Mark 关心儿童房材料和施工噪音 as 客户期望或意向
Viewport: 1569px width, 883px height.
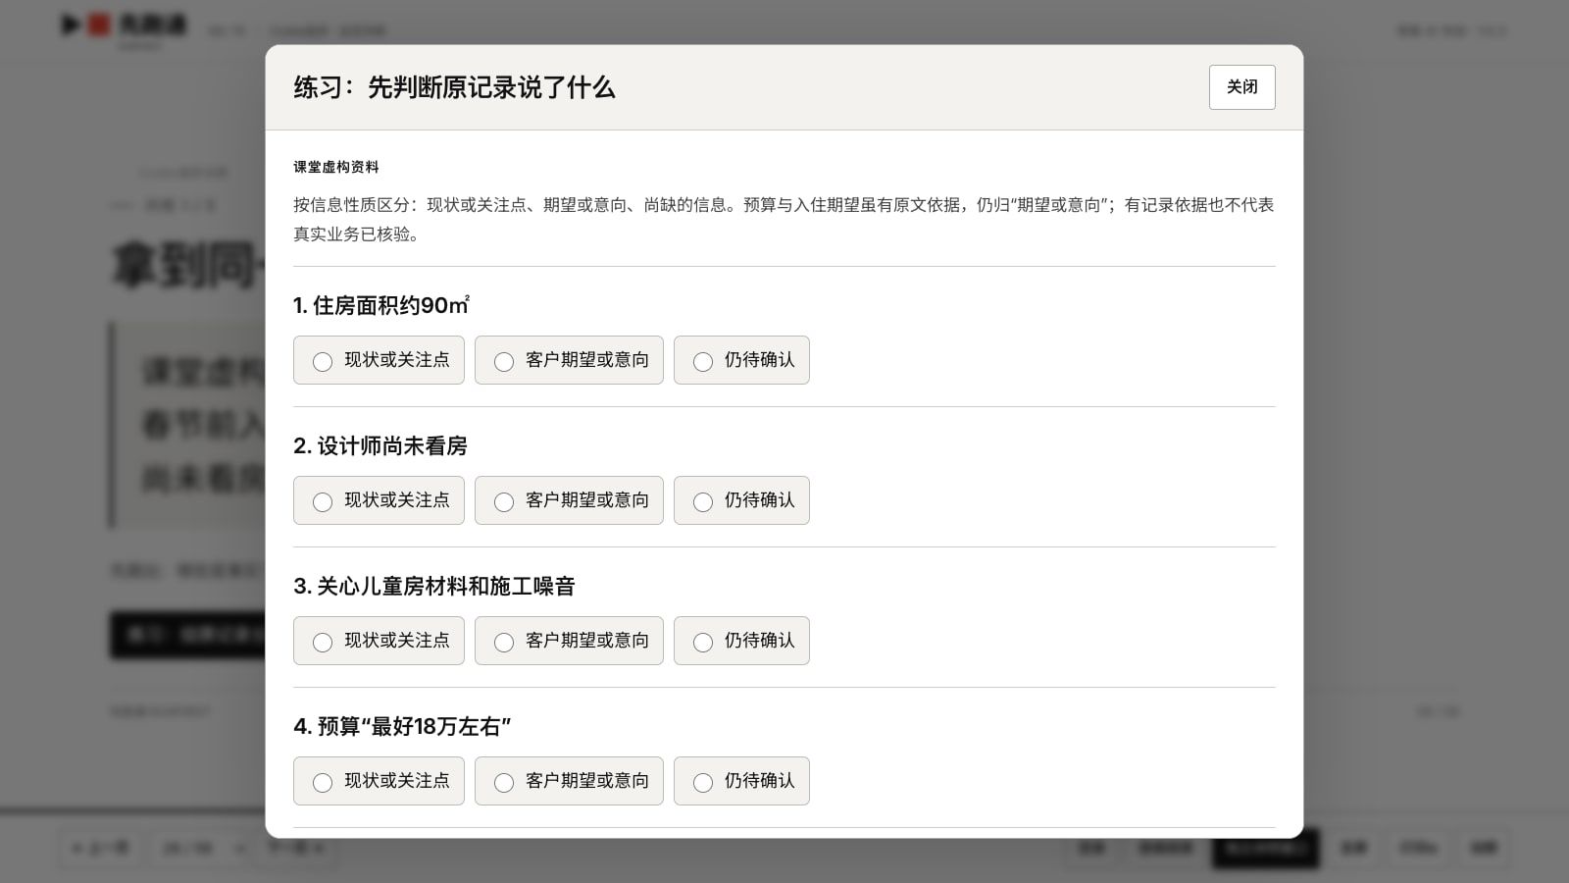[x=569, y=641]
